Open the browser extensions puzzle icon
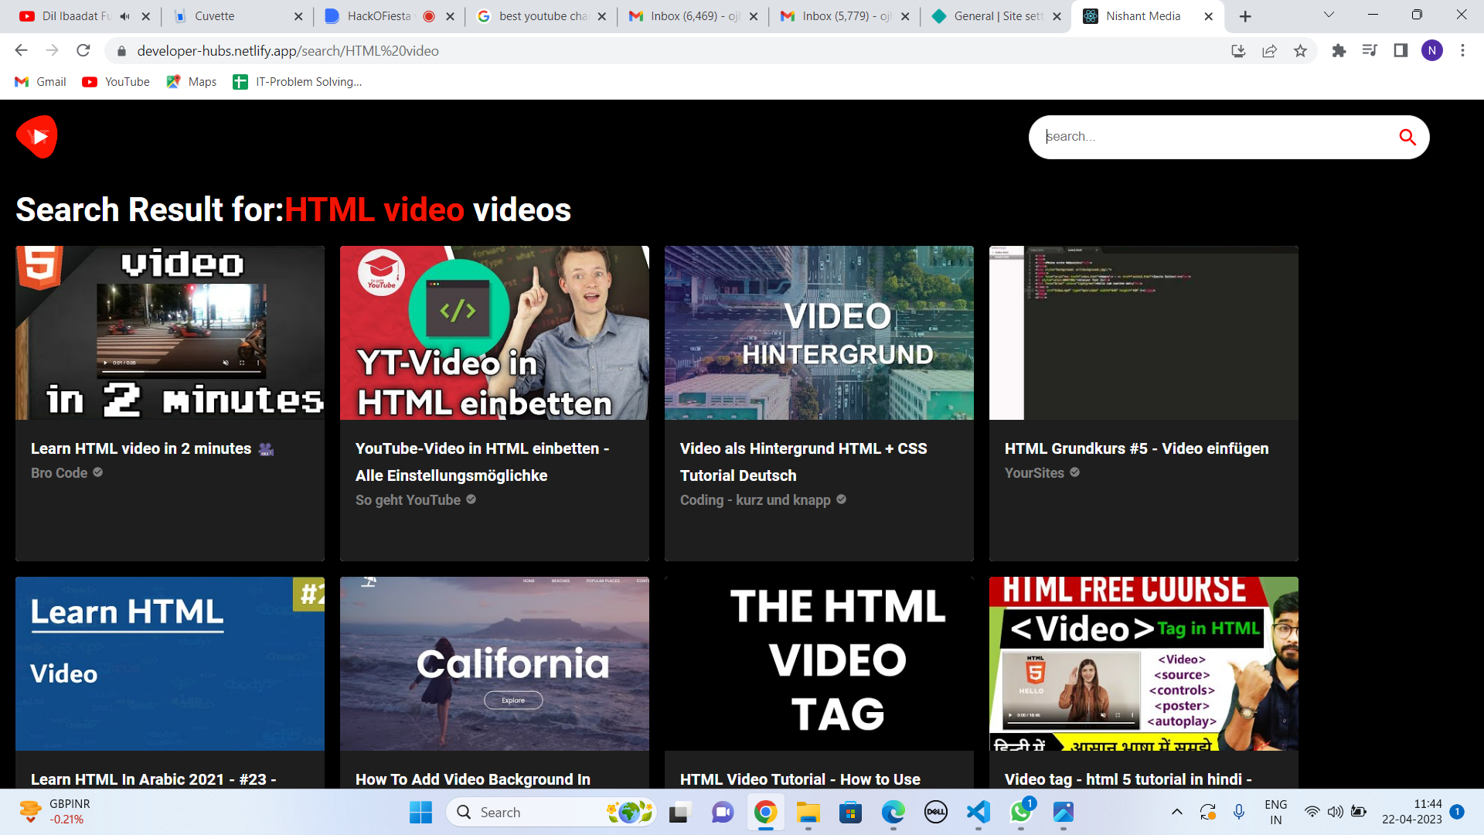1484x835 pixels. (1339, 50)
